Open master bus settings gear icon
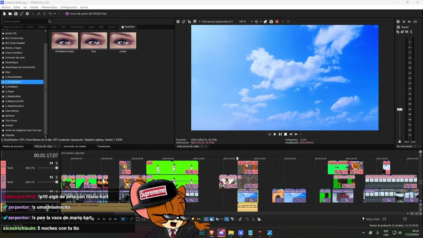 tap(398, 21)
